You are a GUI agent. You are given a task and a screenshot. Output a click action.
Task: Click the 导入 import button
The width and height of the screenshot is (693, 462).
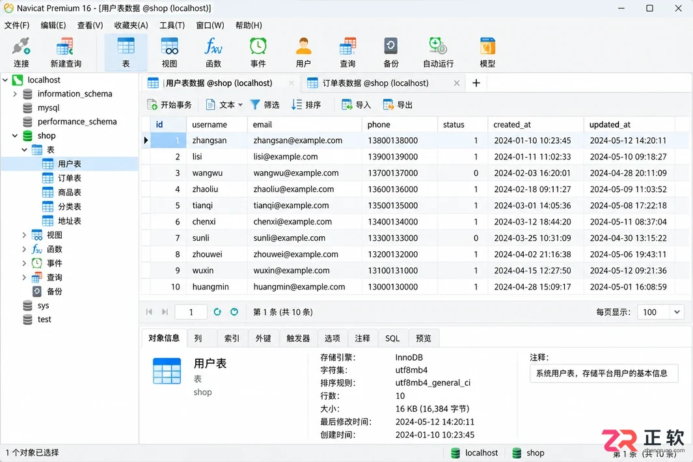[356, 105]
